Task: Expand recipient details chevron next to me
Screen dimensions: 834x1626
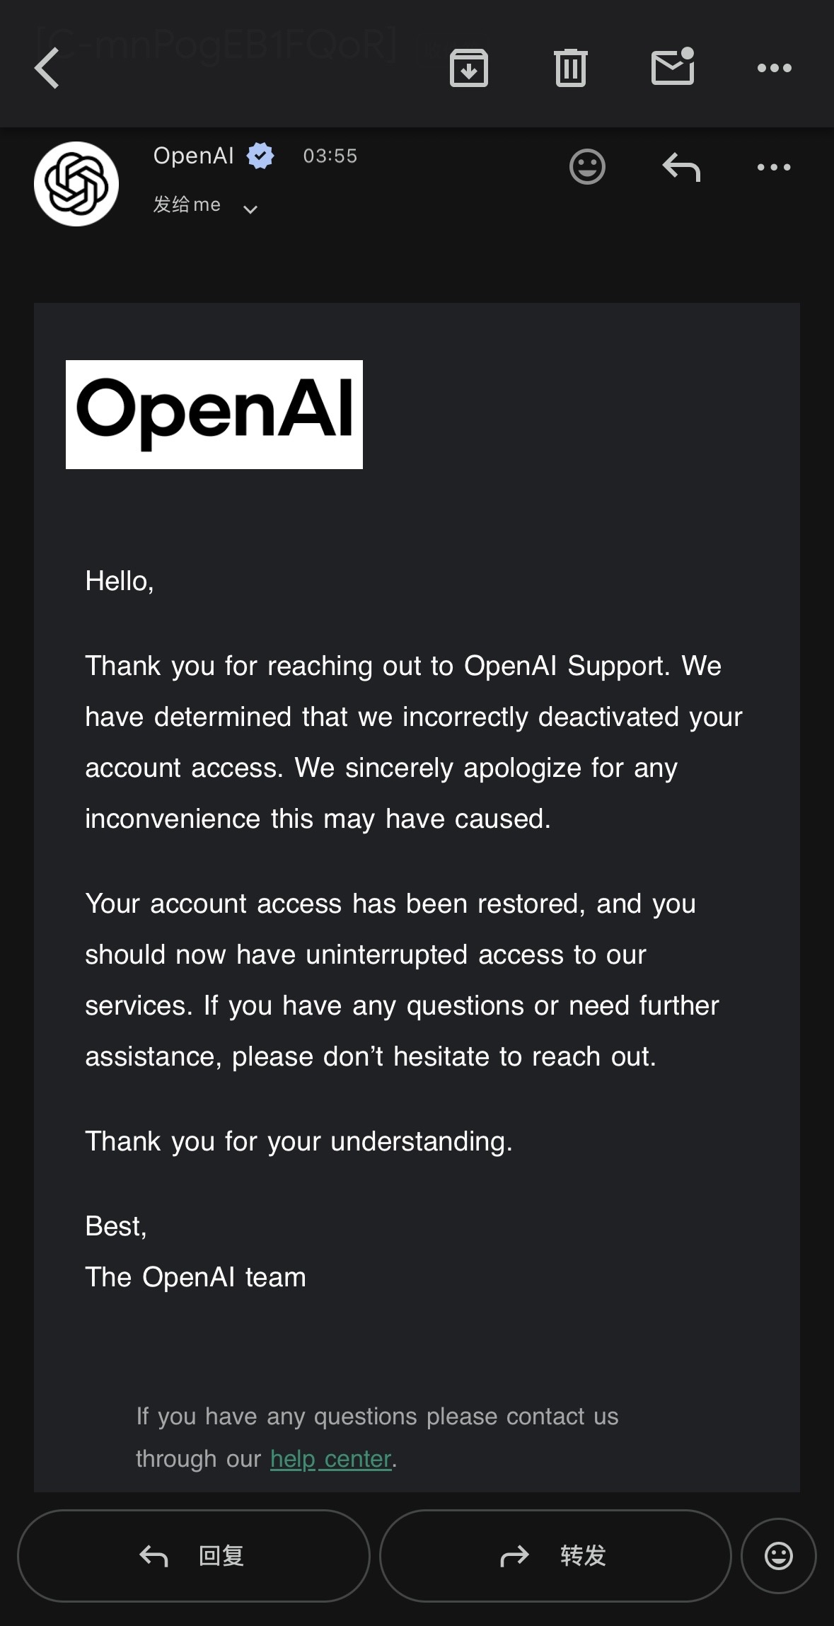Action: (x=250, y=209)
